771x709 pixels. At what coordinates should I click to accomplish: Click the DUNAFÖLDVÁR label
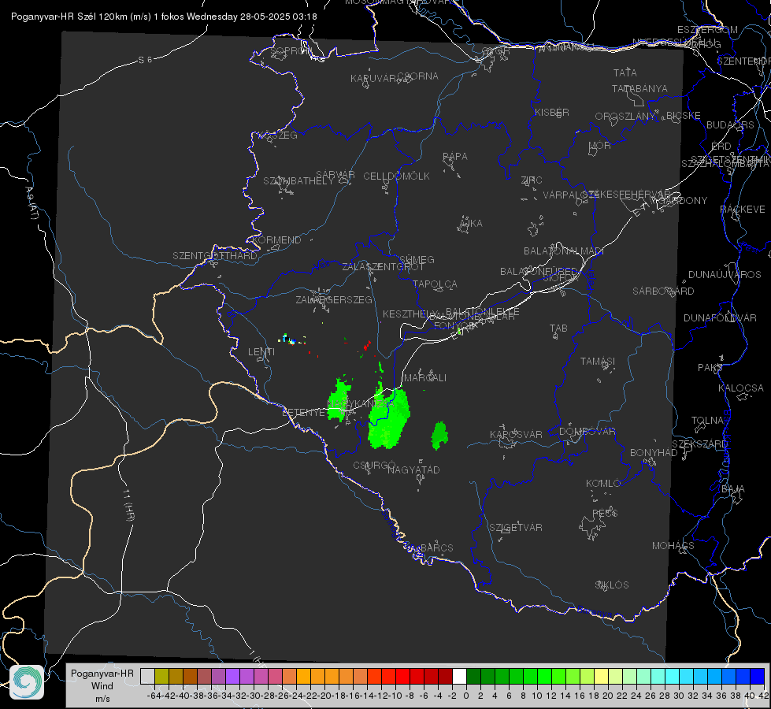(720, 317)
